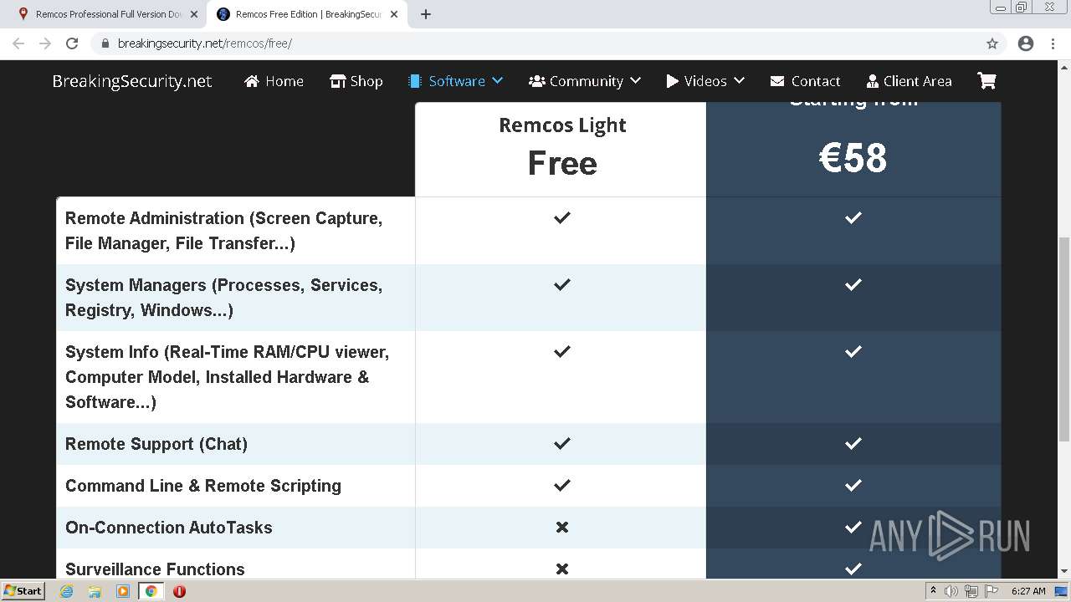This screenshot has height=602, width=1071.
Task: Open the shopping cart icon
Action: [x=986, y=81]
